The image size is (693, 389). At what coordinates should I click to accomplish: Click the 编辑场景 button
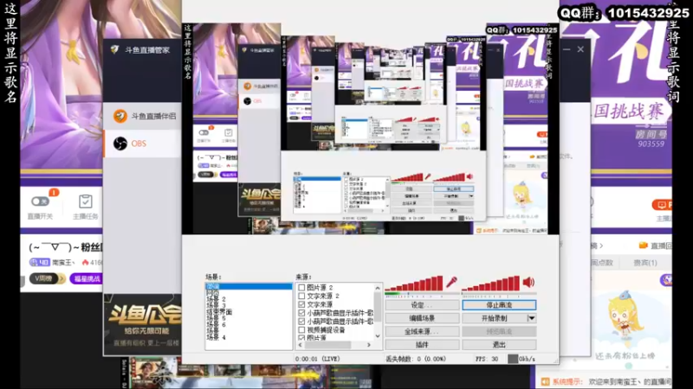pyautogui.click(x=422, y=318)
